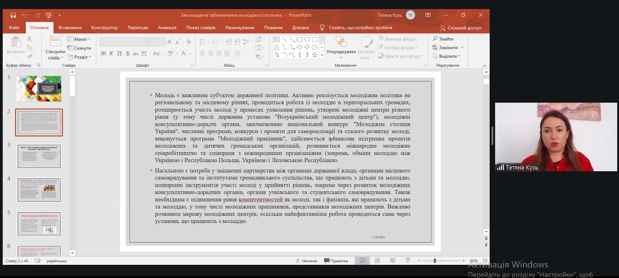Click the zoom slider handle
This screenshot has width=619, height=278.
435,261
